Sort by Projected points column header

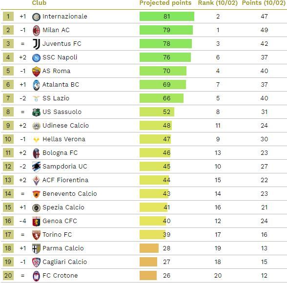165,3
